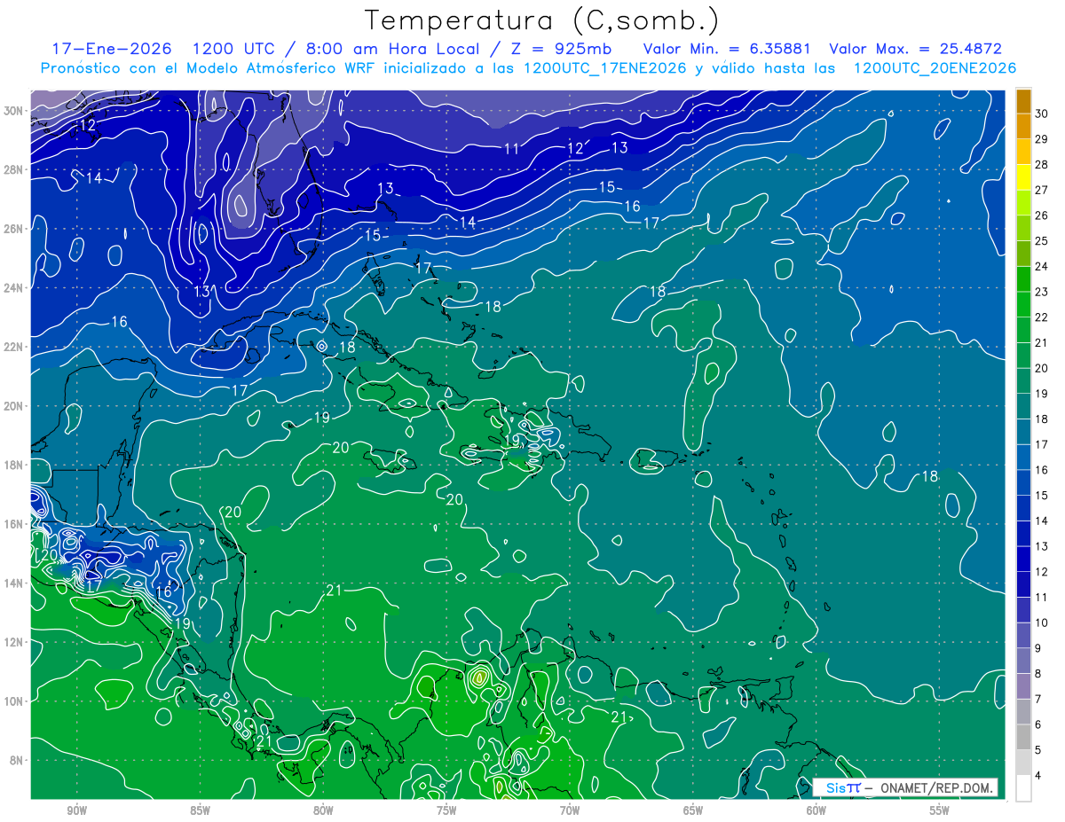Click the 20N latitude axis label
The width and height of the screenshot is (1065, 822).
tap(15, 406)
